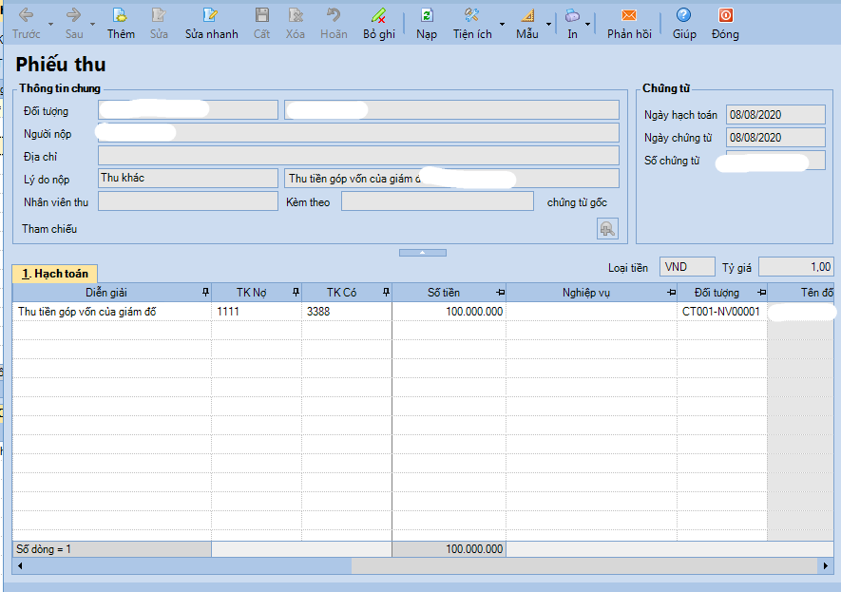
Task: Click the Tham chiếu search reference icon
Action: [x=606, y=228]
